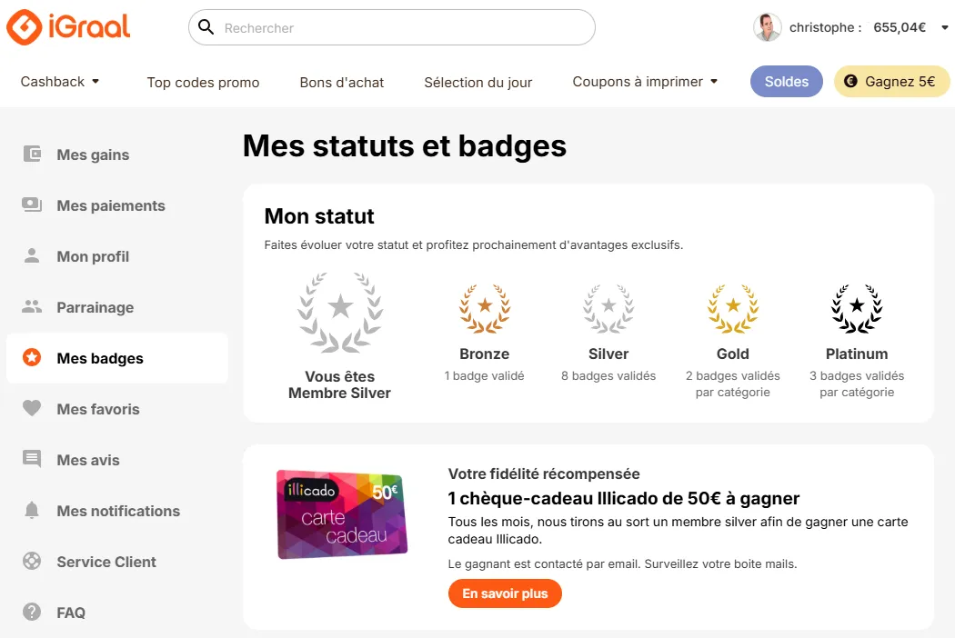Click the search magnifier icon
Viewport: 955px width, 638px height.
coord(206,27)
